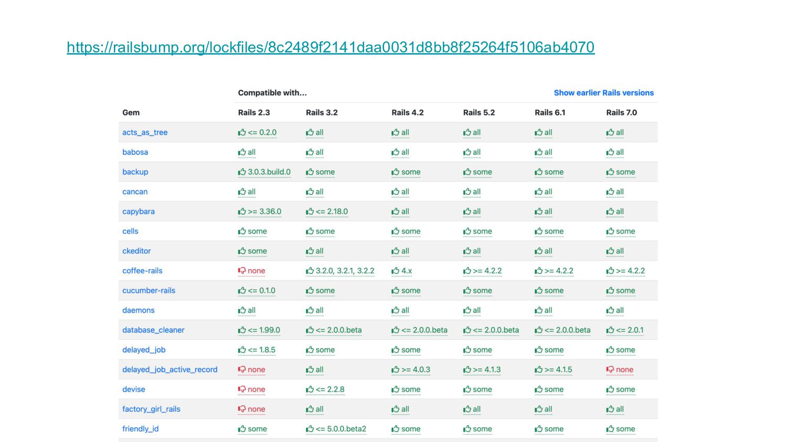The height and width of the screenshot is (442, 787).
Task: Click thumbs-up icon for backup Rails 2.3
Action: click(x=242, y=172)
